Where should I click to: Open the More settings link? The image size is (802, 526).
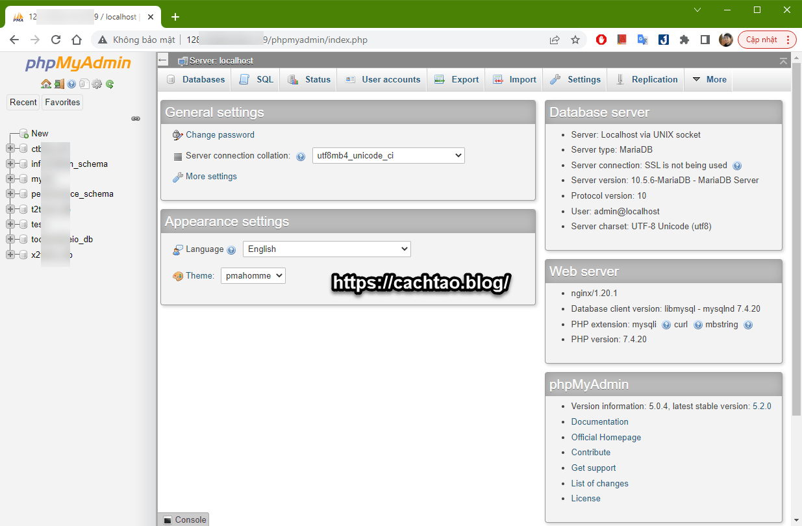(211, 177)
